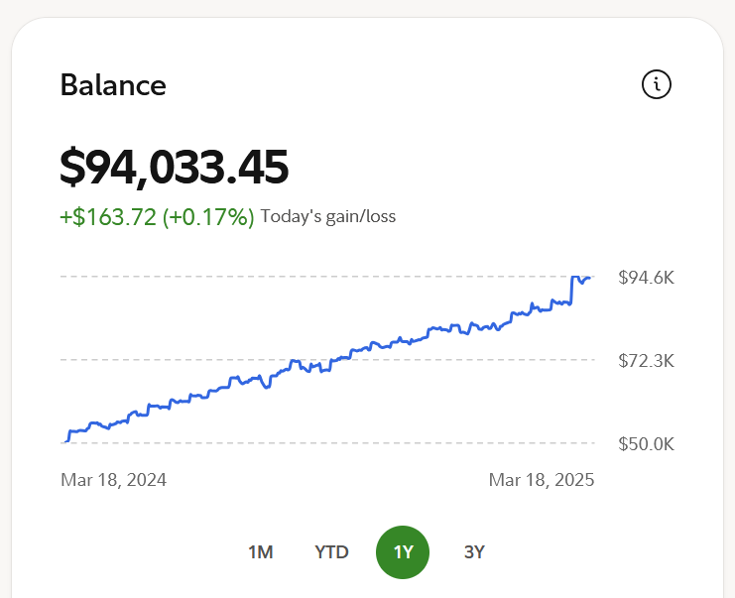Screen dimensions: 735x598
Task: Click the Mar 18, 2024 start date
Action: coord(113,480)
